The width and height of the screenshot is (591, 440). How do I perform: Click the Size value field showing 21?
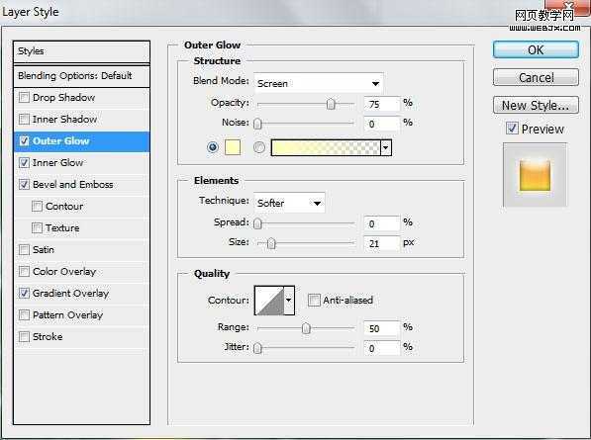(381, 243)
